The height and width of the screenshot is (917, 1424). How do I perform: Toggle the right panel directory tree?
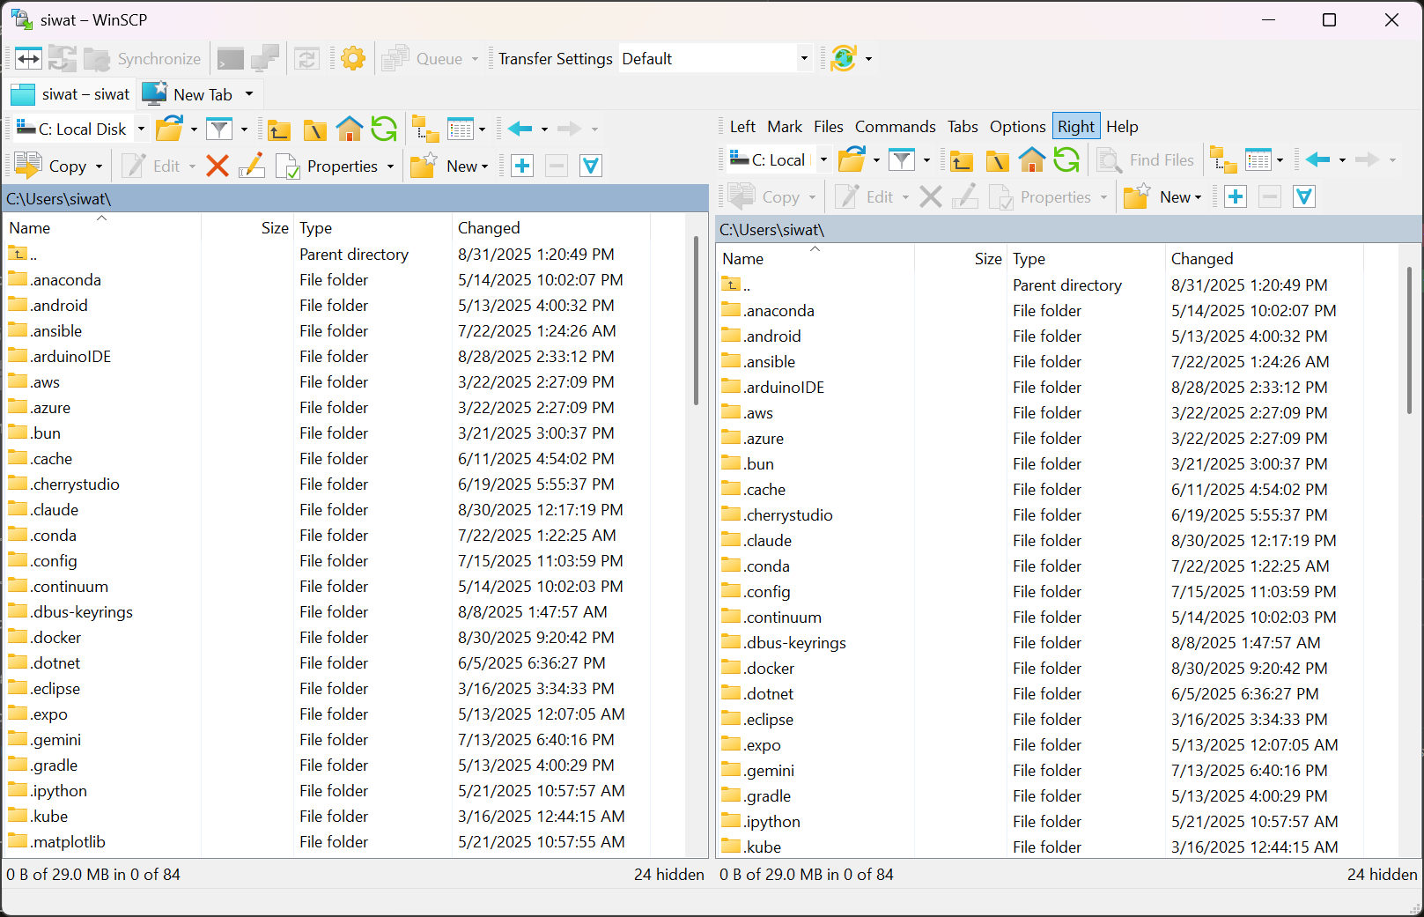tap(1223, 160)
